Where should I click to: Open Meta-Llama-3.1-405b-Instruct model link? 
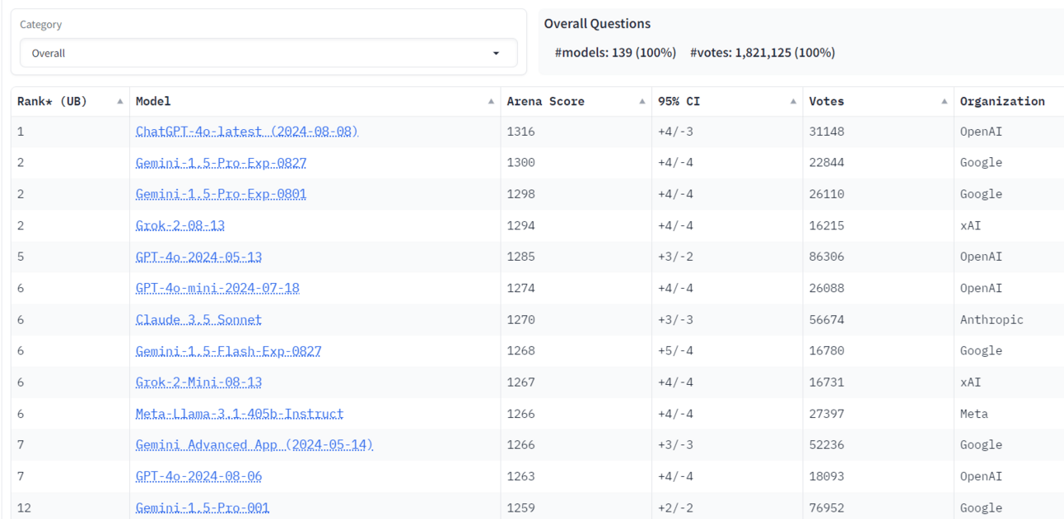[240, 414]
